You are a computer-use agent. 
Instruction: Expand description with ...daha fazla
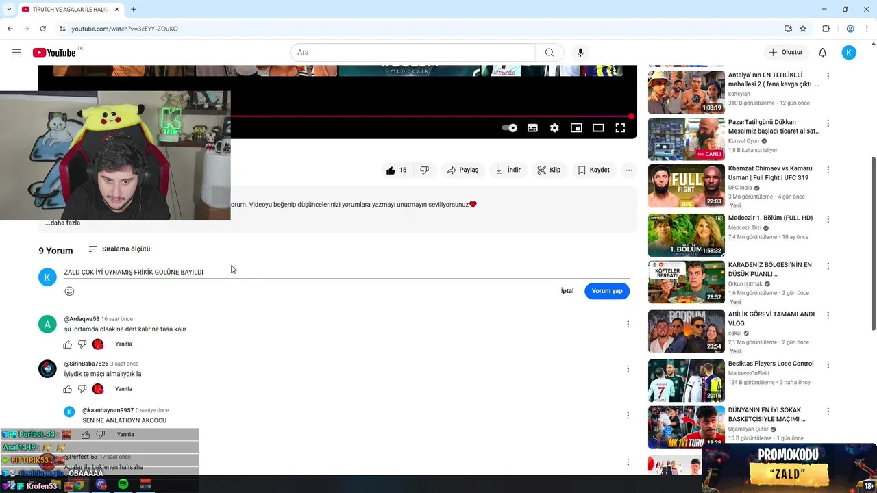click(63, 223)
